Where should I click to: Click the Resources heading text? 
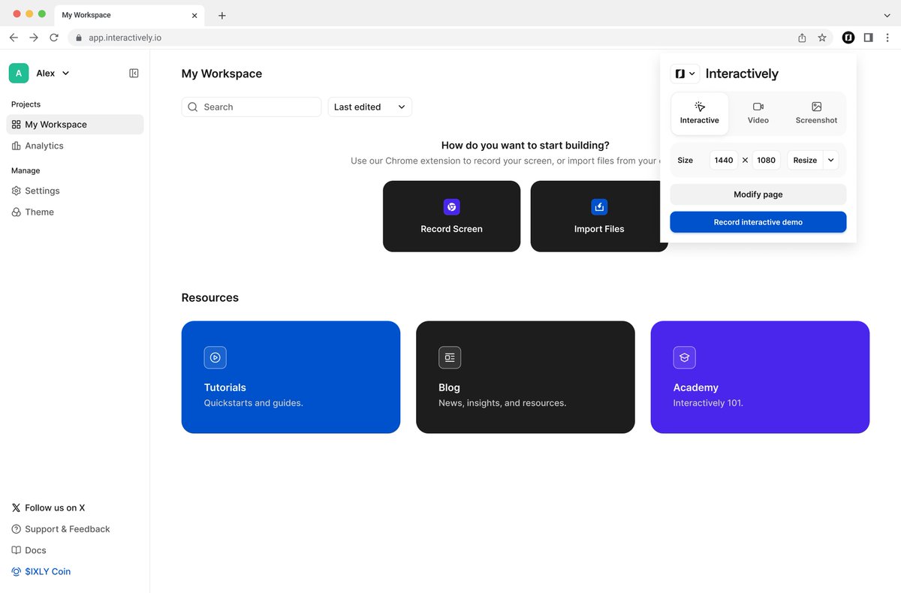(210, 298)
